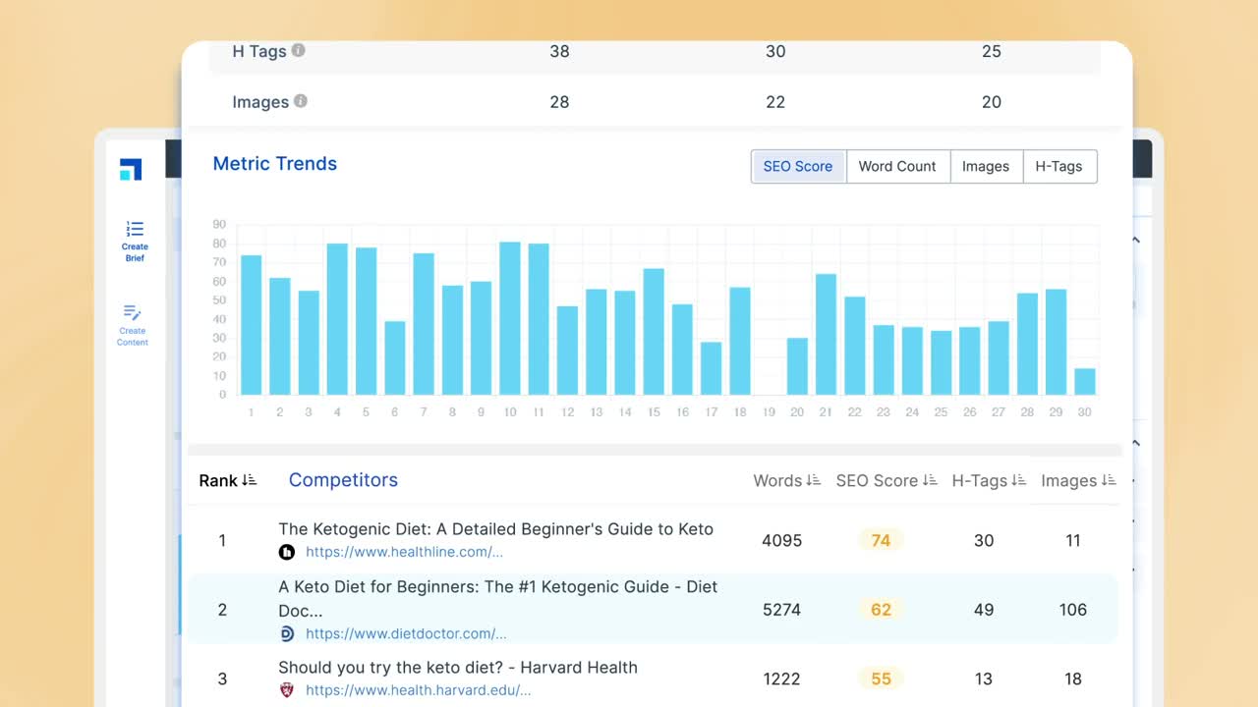Open Create Content in sidebar
Image resolution: width=1258 pixels, height=707 pixels.
133,326
